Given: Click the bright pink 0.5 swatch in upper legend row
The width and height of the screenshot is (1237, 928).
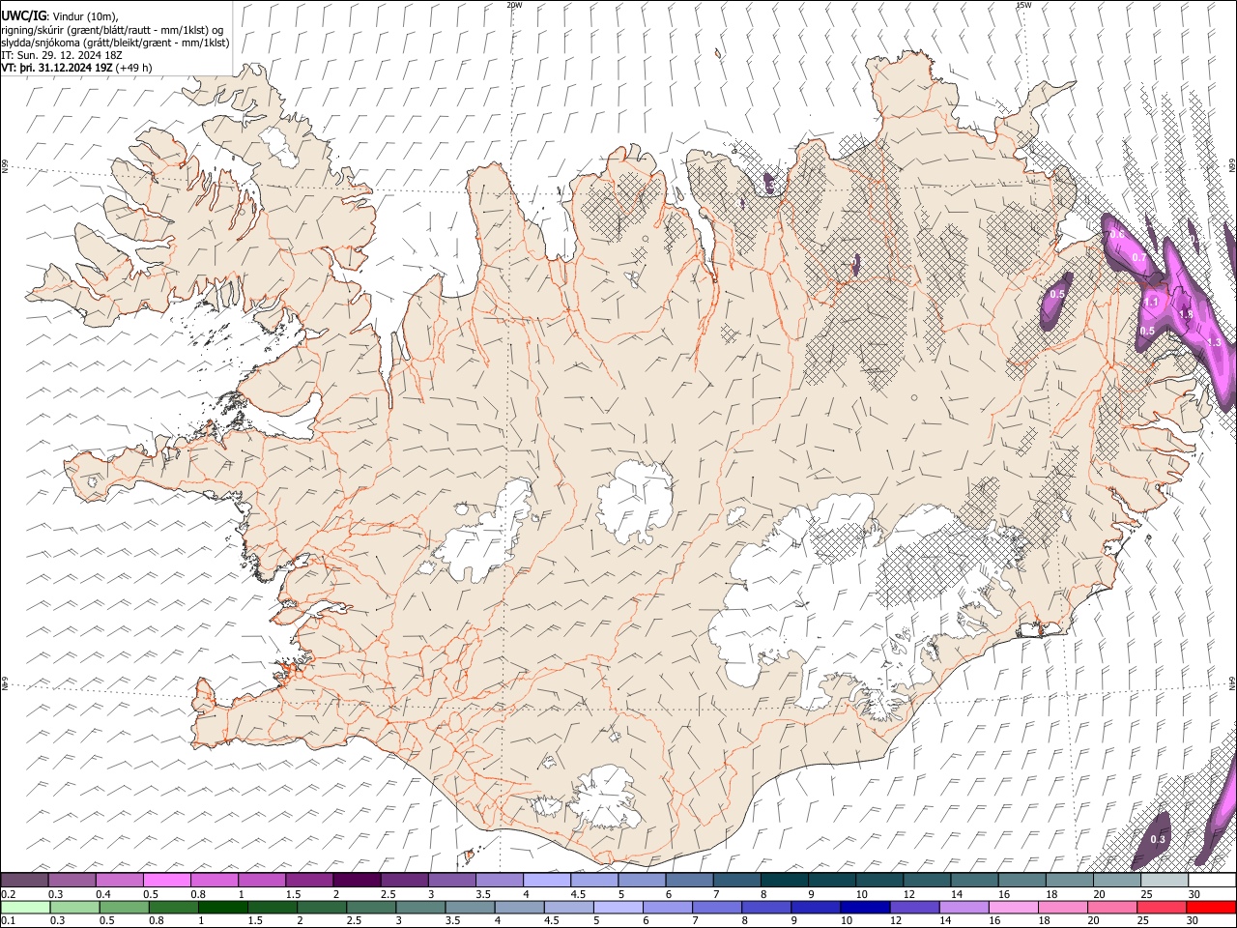Looking at the screenshot, I should 166,881.
